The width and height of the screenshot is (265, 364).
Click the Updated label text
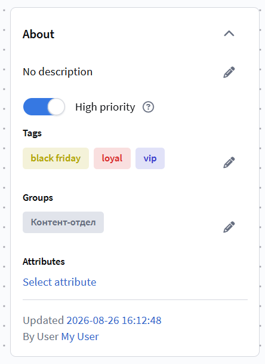(x=44, y=320)
